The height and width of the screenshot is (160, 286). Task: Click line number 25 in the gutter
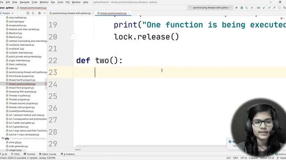pyautogui.click(x=53, y=96)
